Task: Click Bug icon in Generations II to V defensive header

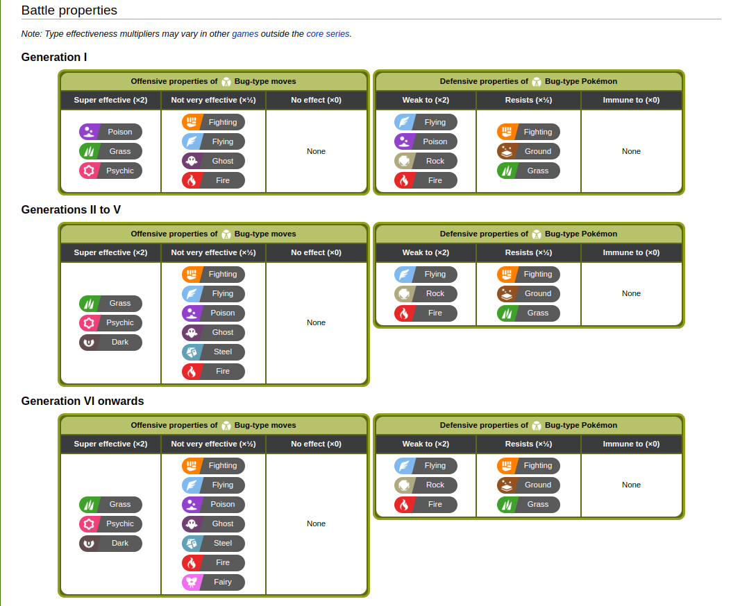Action: (537, 234)
